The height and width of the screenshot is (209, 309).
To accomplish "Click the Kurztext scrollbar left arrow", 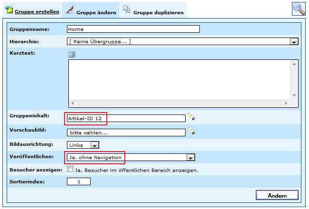I will [73, 103].
